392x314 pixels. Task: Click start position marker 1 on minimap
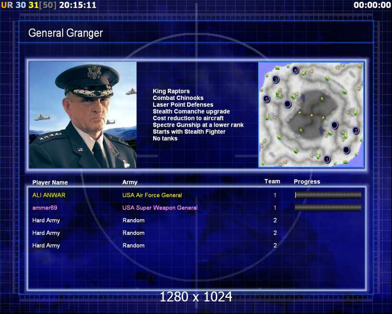(x=327, y=159)
